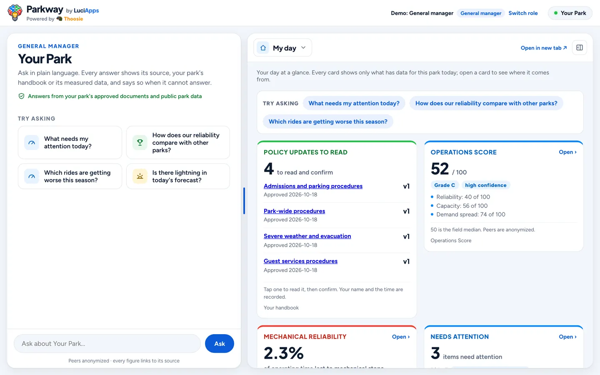The height and width of the screenshot is (375, 600).
Task: Open the Mechanical Reliability card
Action: pyautogui.click(x=400, y=337)
